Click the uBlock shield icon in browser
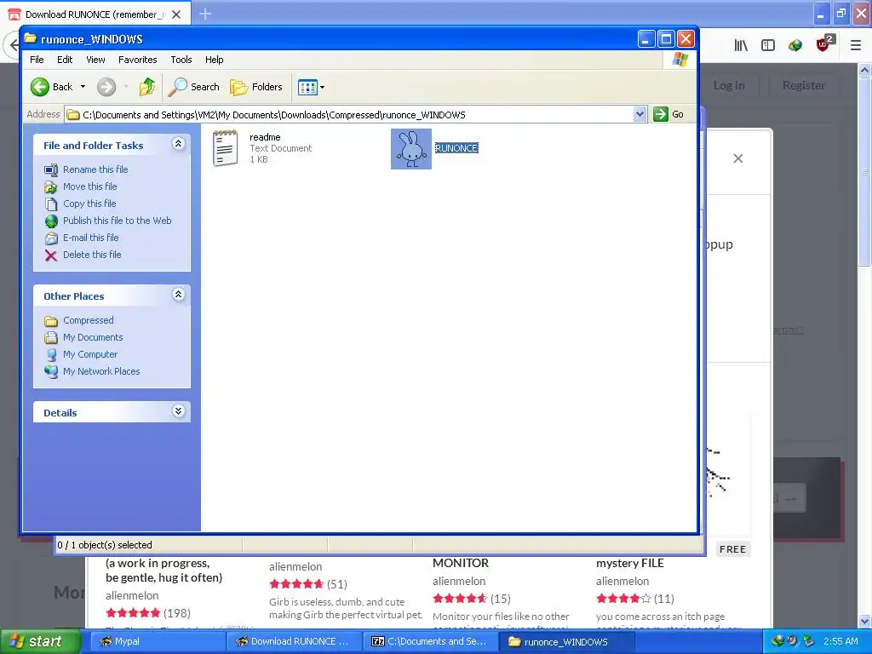Image resolution: width=872 pixels, height=654 pixels. pyautogui.click(x=823, y=44)
